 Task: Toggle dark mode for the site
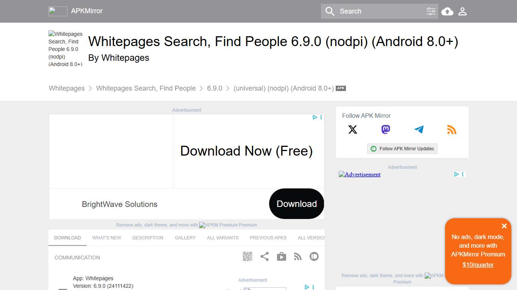click(314, 256)
